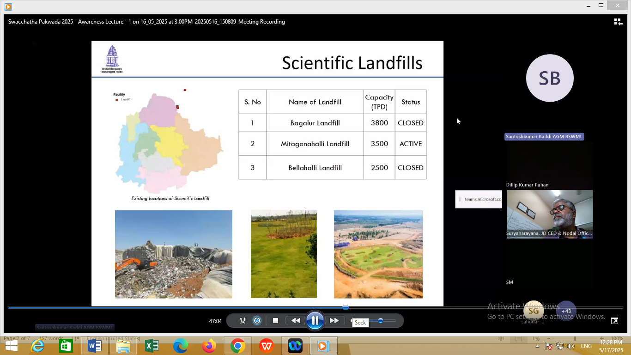This screenshot has height=355, width=631.
Task: Open Internet Explorer from the taskbar
Action: click(37, 346)
